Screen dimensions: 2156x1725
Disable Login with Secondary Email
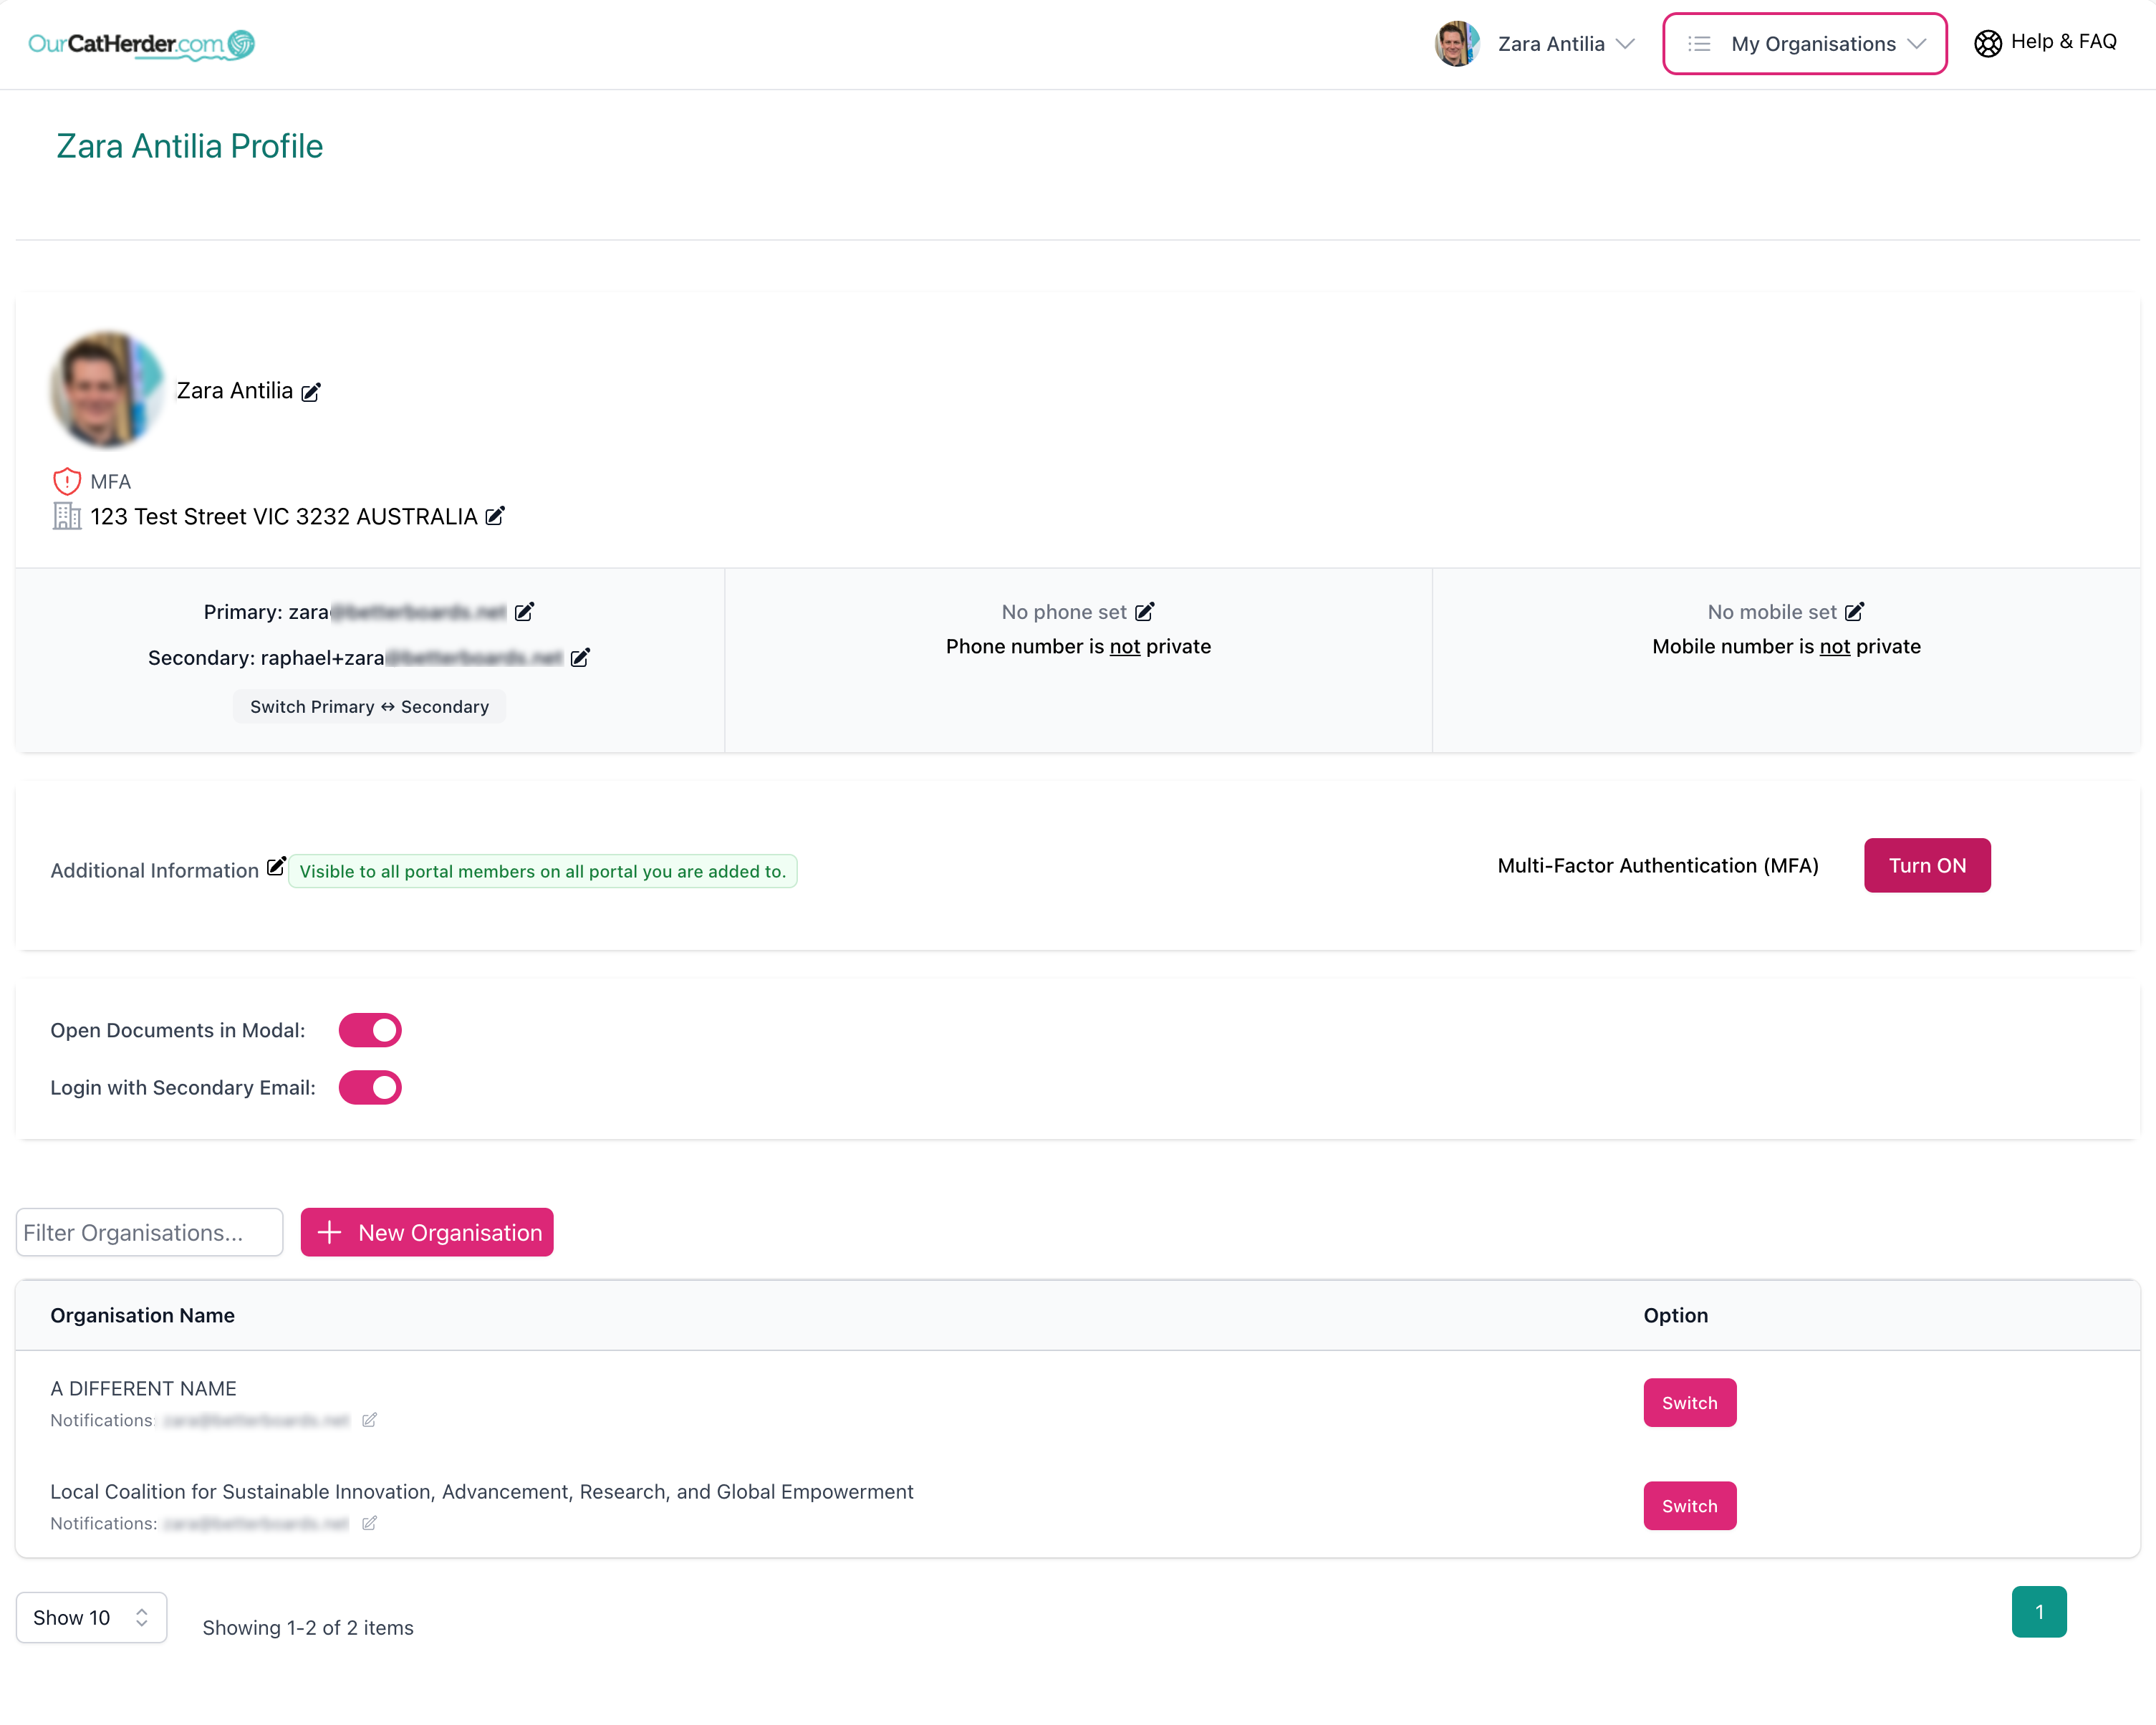370,1087
